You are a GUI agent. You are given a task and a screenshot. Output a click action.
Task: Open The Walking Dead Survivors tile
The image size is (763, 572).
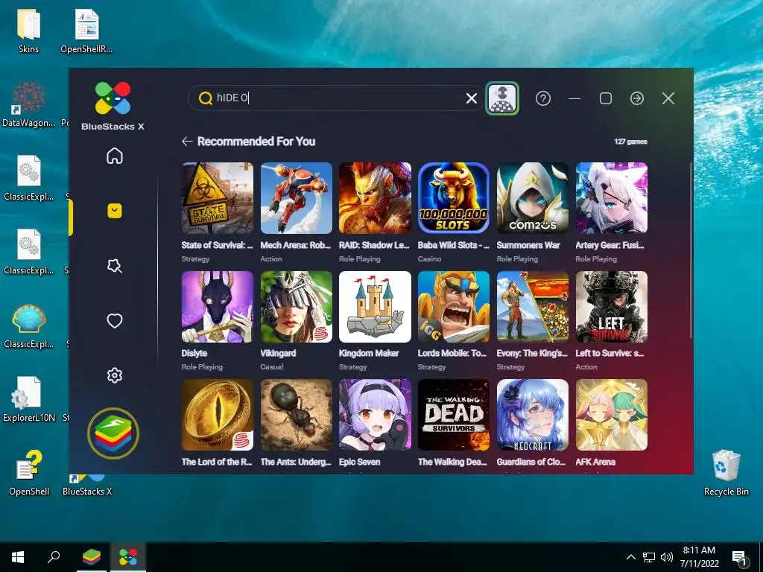click(x=454, y=415)
